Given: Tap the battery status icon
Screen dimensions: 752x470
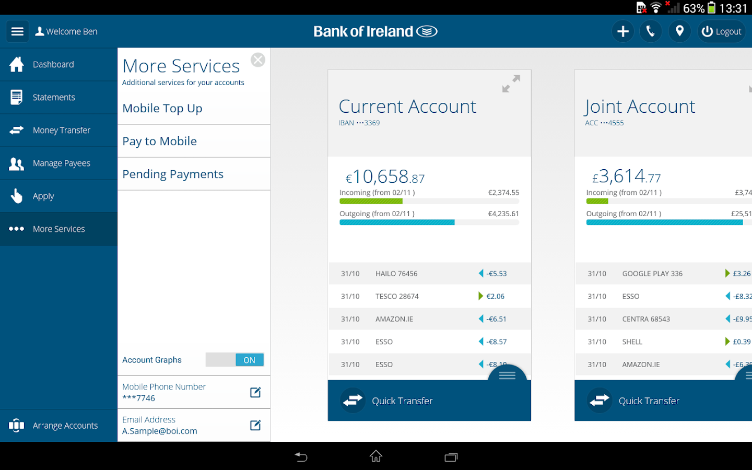Looking at the screenshot, I should tap(711, 8).
